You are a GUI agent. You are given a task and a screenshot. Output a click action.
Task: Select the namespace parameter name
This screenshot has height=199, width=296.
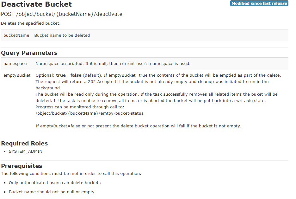coord(15,64)
